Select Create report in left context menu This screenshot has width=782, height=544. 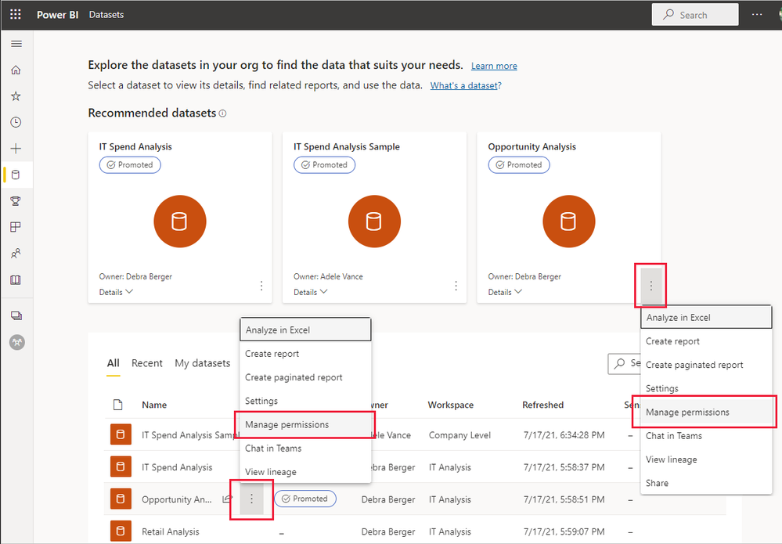pyautogui.click(x=305, y=354)
